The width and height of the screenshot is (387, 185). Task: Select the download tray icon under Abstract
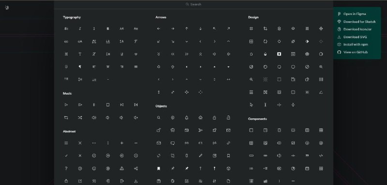(136, 181)
